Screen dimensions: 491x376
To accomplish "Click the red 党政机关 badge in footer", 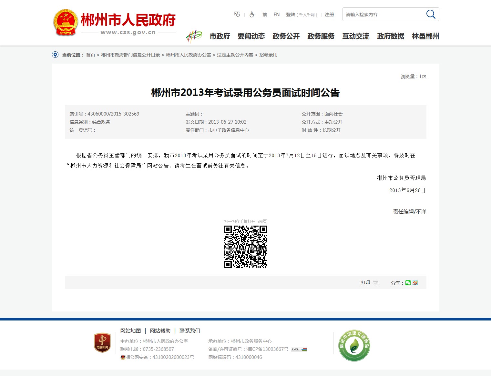I will coord(102,343).
